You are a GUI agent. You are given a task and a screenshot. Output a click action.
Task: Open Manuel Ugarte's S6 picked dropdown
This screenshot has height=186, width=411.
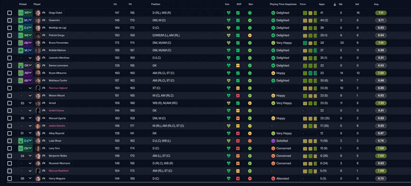(x=25, y=118)
